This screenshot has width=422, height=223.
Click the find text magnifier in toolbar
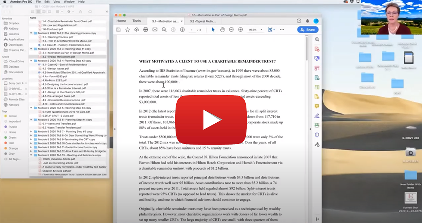[x=164, y=30]
